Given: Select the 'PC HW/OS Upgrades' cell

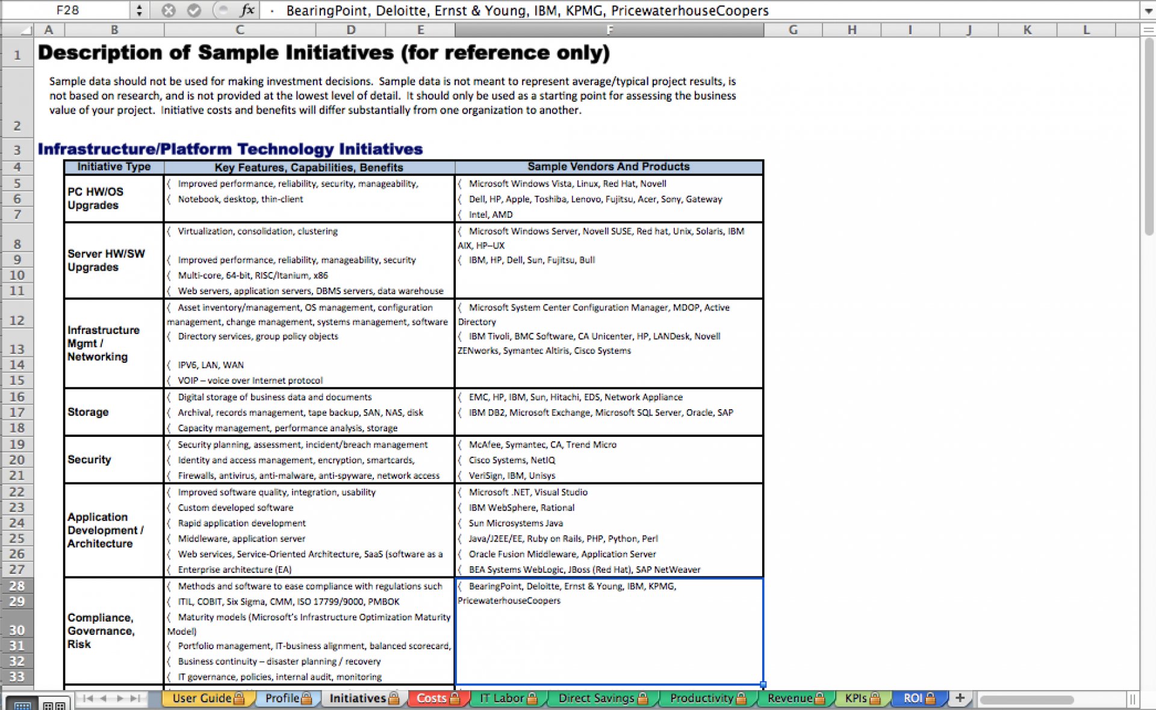Looking at the screenshot, I should 114,199.
